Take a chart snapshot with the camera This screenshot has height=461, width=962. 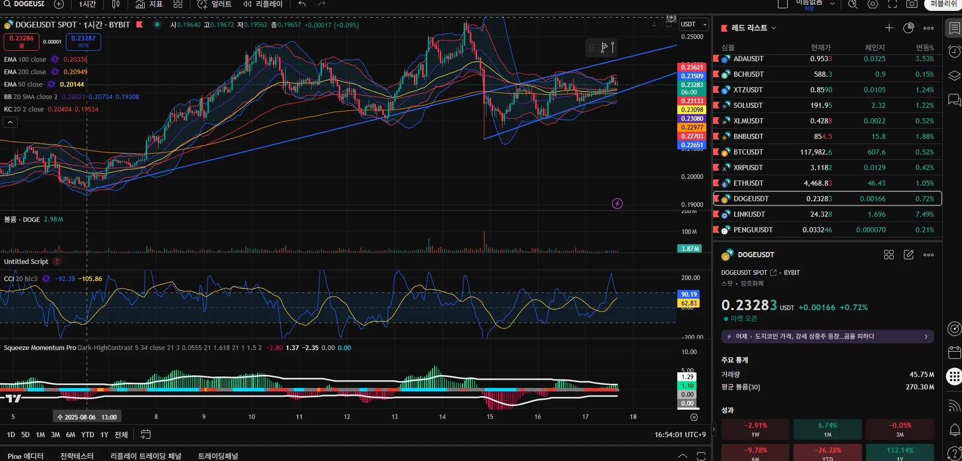click(912, 4)
